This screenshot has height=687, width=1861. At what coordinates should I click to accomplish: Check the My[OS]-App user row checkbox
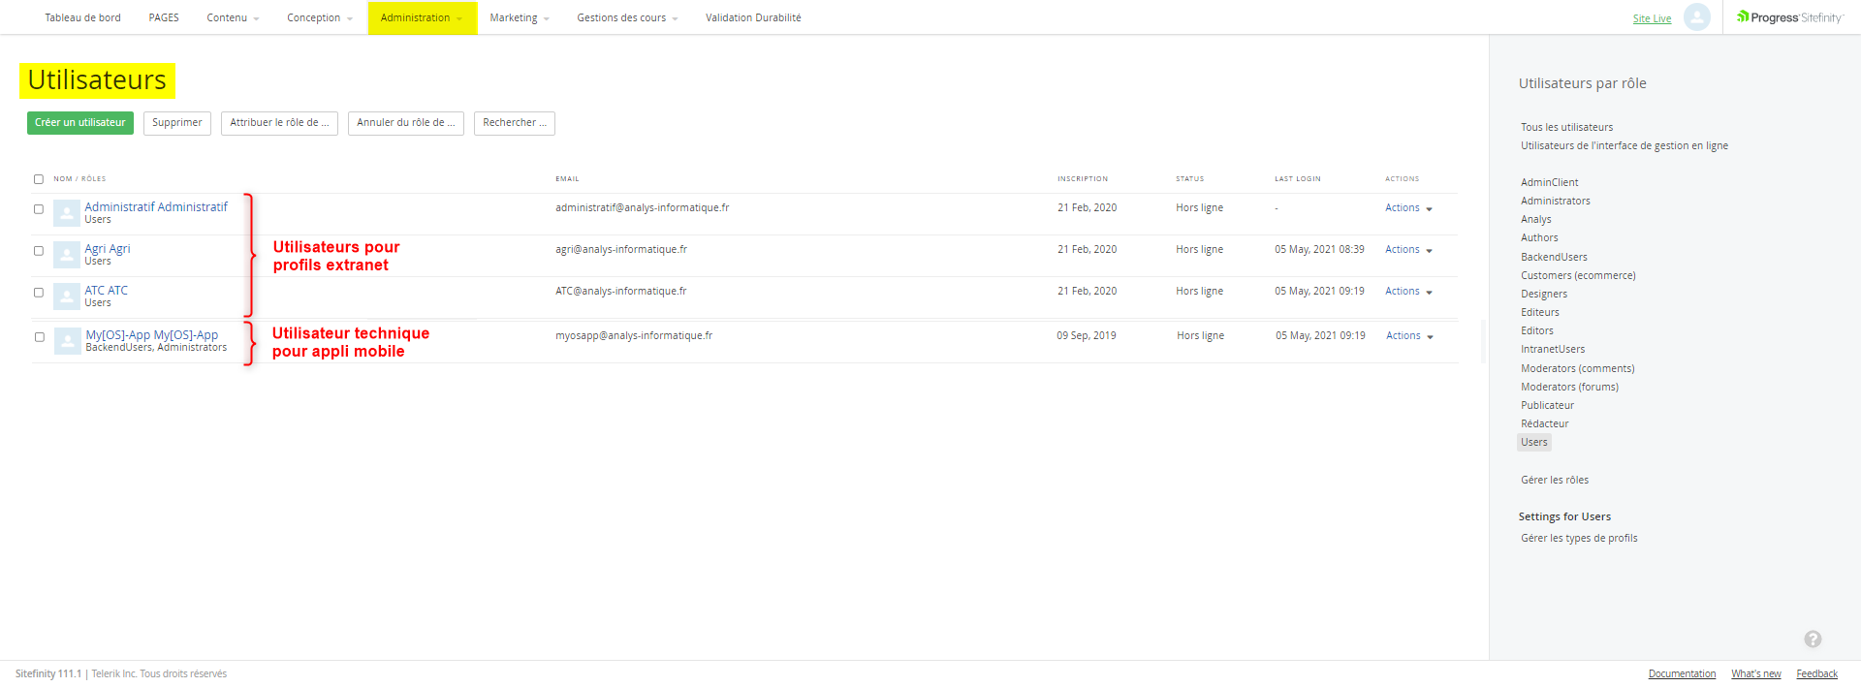click(x=40, y=337)
